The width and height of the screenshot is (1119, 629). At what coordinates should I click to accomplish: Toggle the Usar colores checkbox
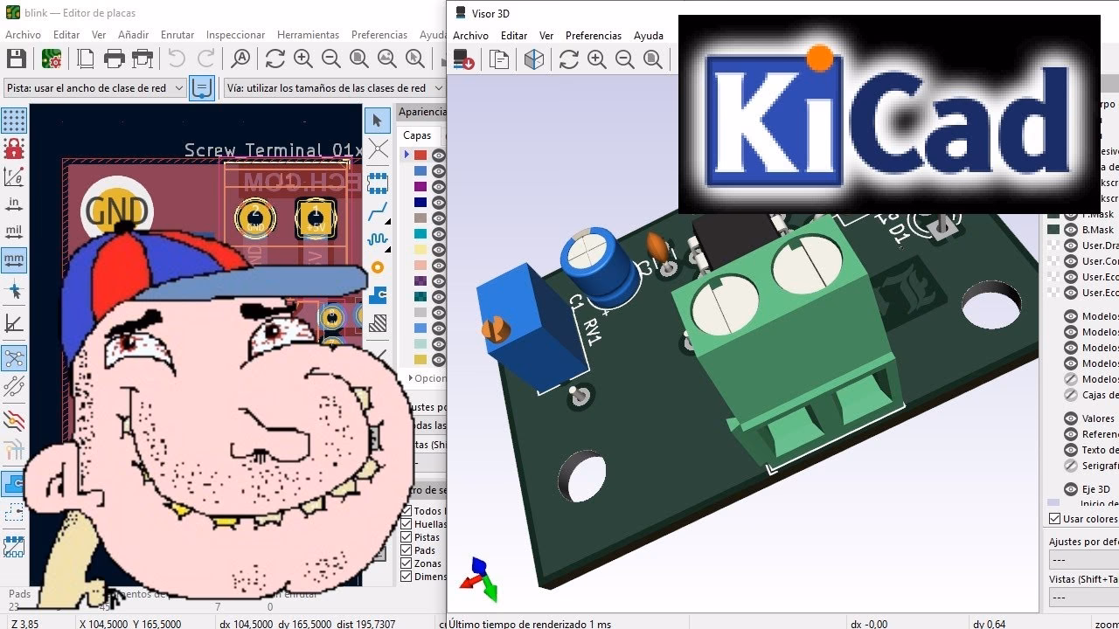click(x=1054, y=519)
